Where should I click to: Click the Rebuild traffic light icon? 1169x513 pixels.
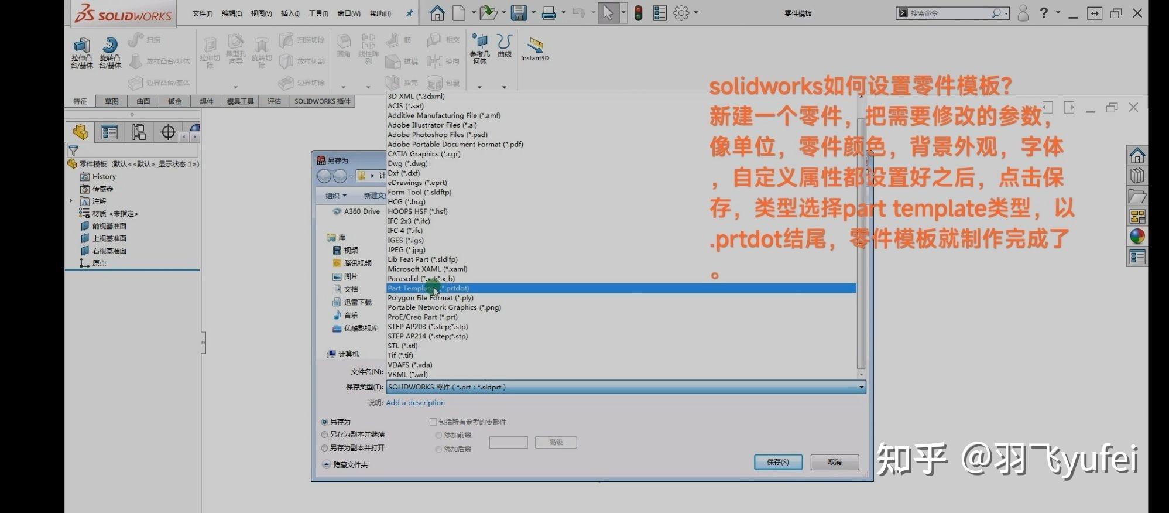(x=639, y=13)
